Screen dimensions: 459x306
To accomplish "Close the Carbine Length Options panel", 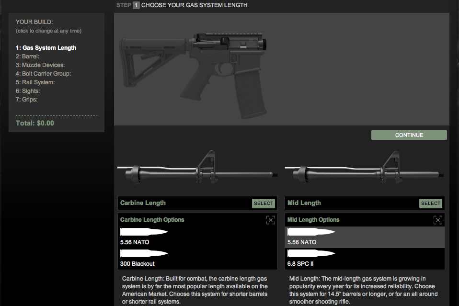I will pos(271,220).
